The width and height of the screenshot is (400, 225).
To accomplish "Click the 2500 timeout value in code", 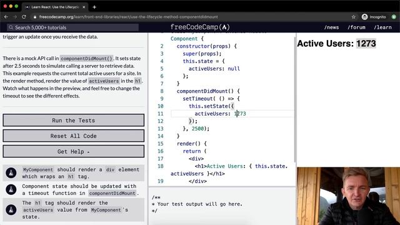I will (x=197, y=129).
